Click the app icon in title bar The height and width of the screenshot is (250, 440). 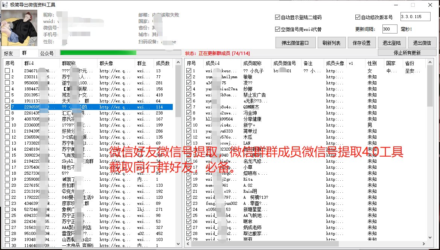click(x=5, y=5)
